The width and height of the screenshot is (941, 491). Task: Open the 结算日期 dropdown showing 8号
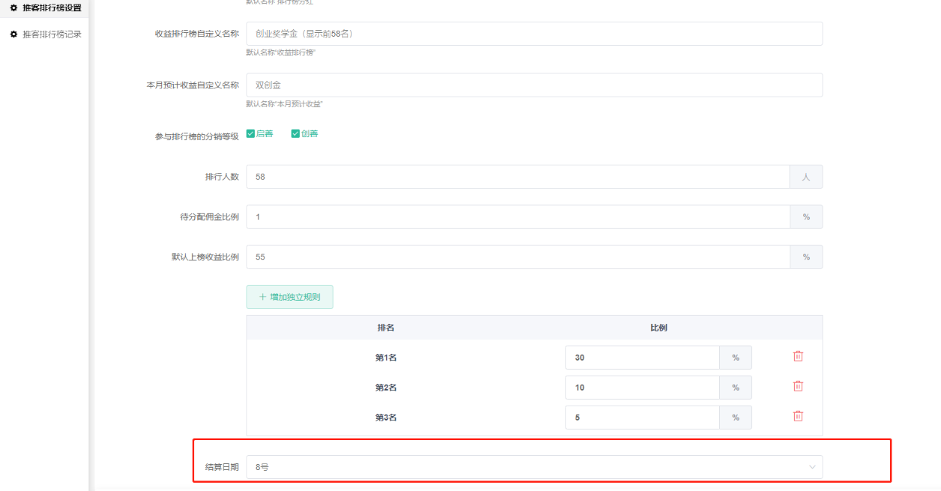coord(524,467)
